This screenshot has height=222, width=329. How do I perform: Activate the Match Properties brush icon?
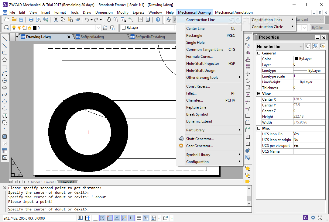click(x=78, y=19)
